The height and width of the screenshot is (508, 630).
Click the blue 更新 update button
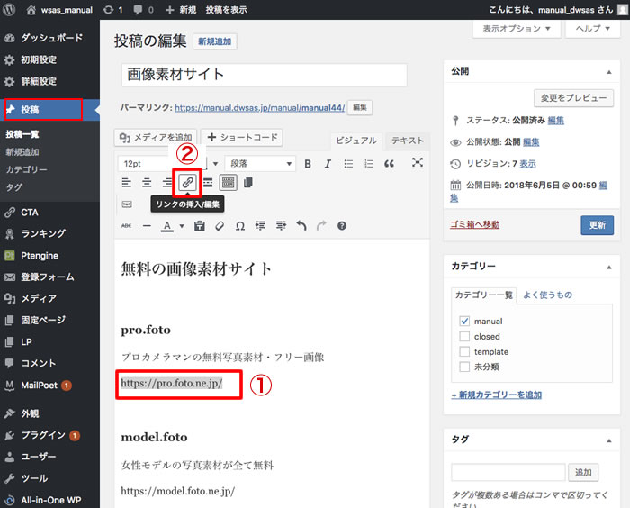point(597,225)
